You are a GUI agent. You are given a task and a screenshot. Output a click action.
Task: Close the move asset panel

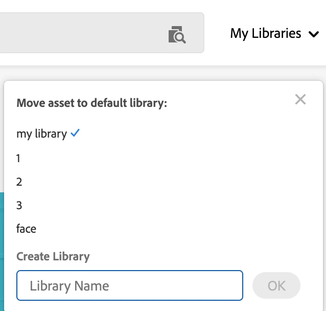coord(300,99)
